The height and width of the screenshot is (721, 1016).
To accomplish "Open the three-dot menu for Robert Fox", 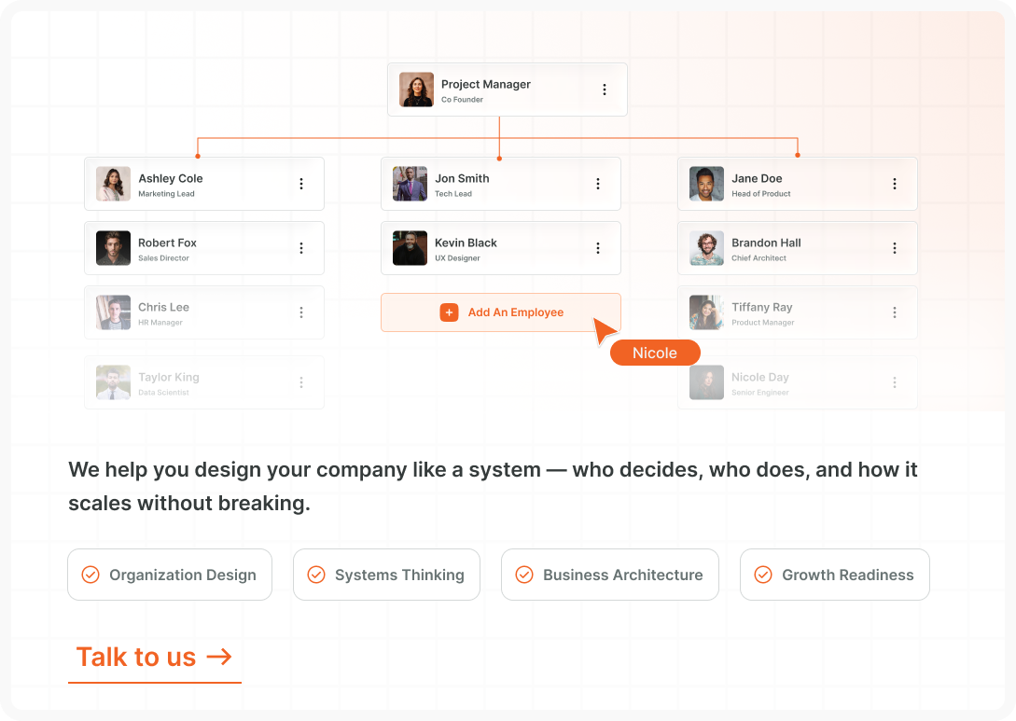I will point(301,248).
